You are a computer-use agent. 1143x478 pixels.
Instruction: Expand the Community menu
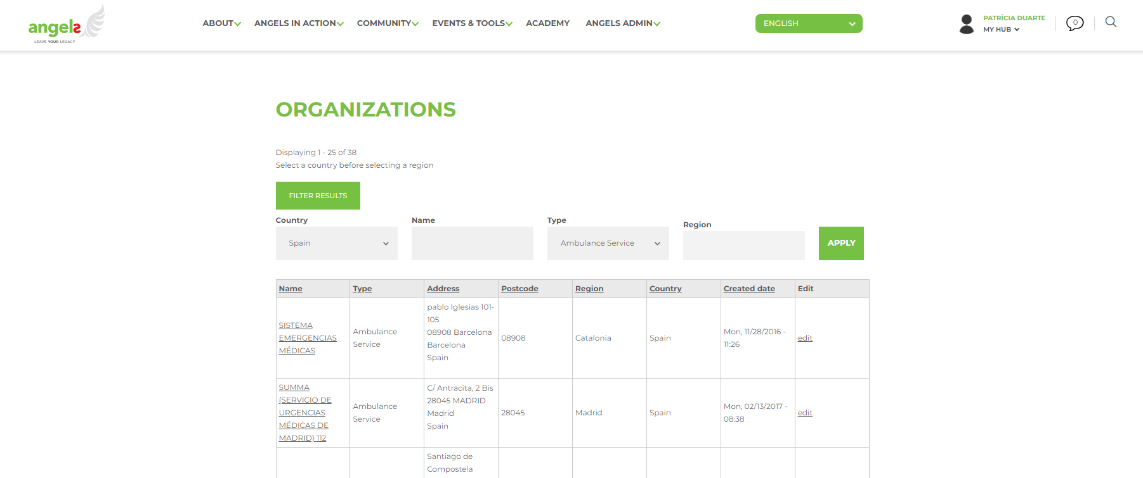coord(388,23)
